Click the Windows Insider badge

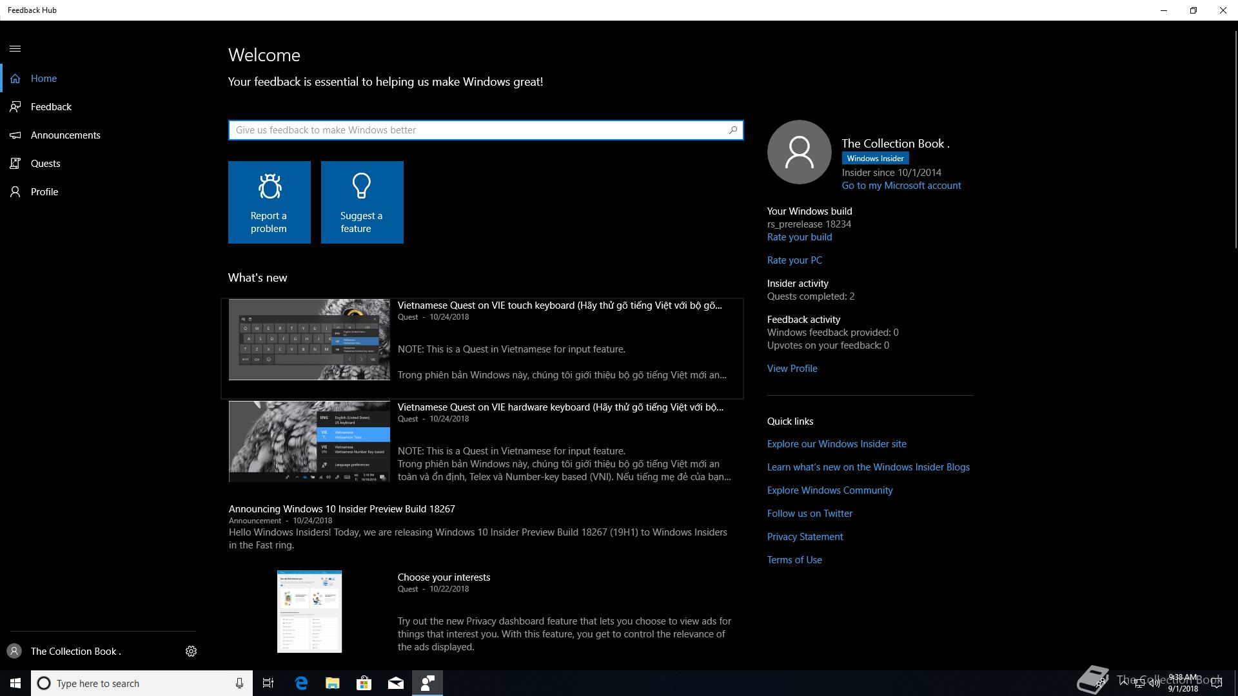point(875,159)
